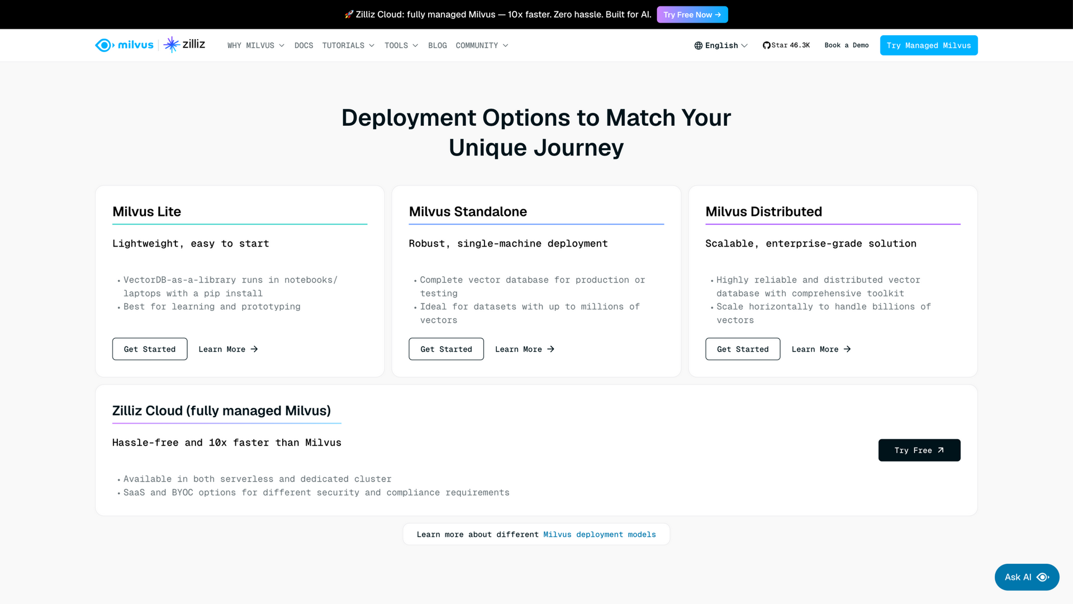Expand the Community dropdown

[x=482, y=45]
